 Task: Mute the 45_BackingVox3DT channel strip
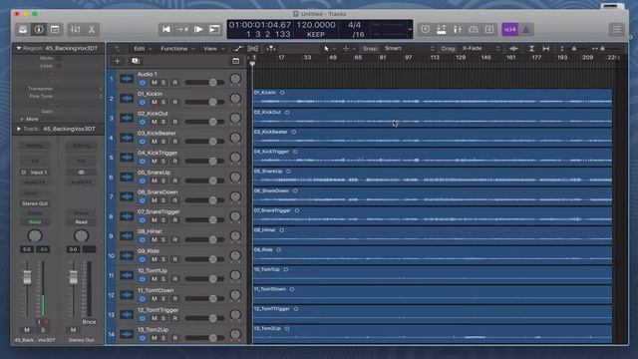(x=27, y=330)
